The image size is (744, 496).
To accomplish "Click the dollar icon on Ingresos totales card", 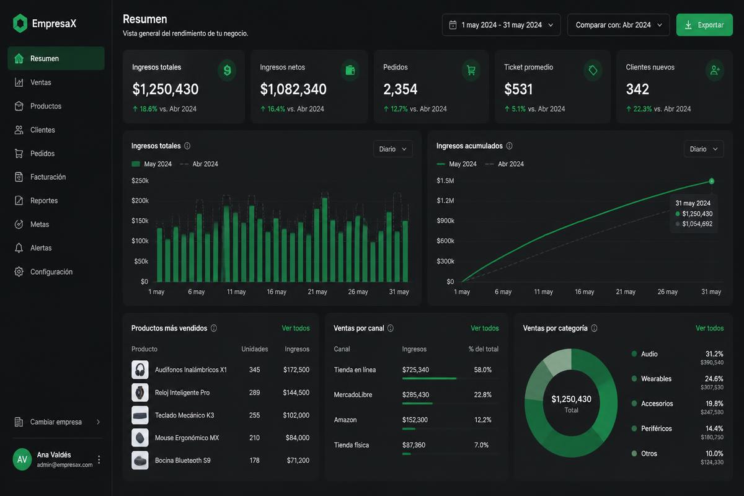I will 227,70.
